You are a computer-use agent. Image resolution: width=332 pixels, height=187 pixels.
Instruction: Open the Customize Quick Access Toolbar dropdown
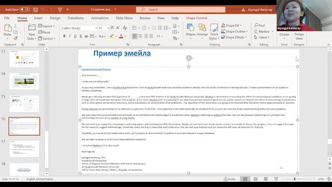coord(68,9)
